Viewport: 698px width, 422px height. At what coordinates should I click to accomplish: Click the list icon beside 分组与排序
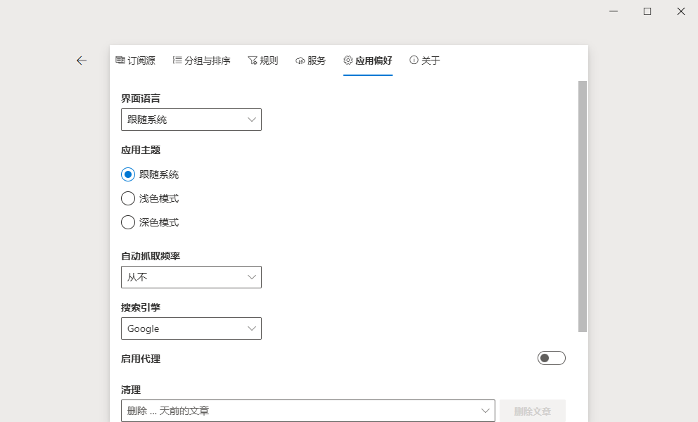click(x=177, y=60)
